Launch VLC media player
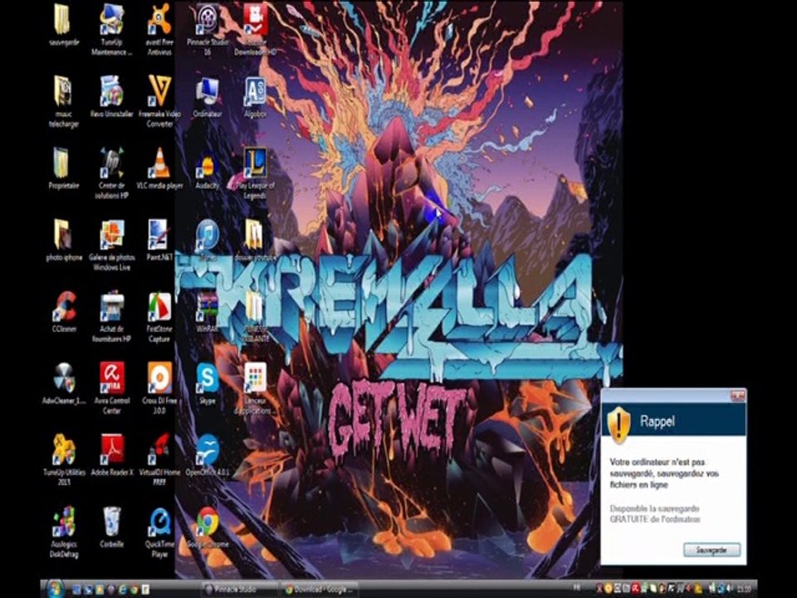 tap(159, 168)
